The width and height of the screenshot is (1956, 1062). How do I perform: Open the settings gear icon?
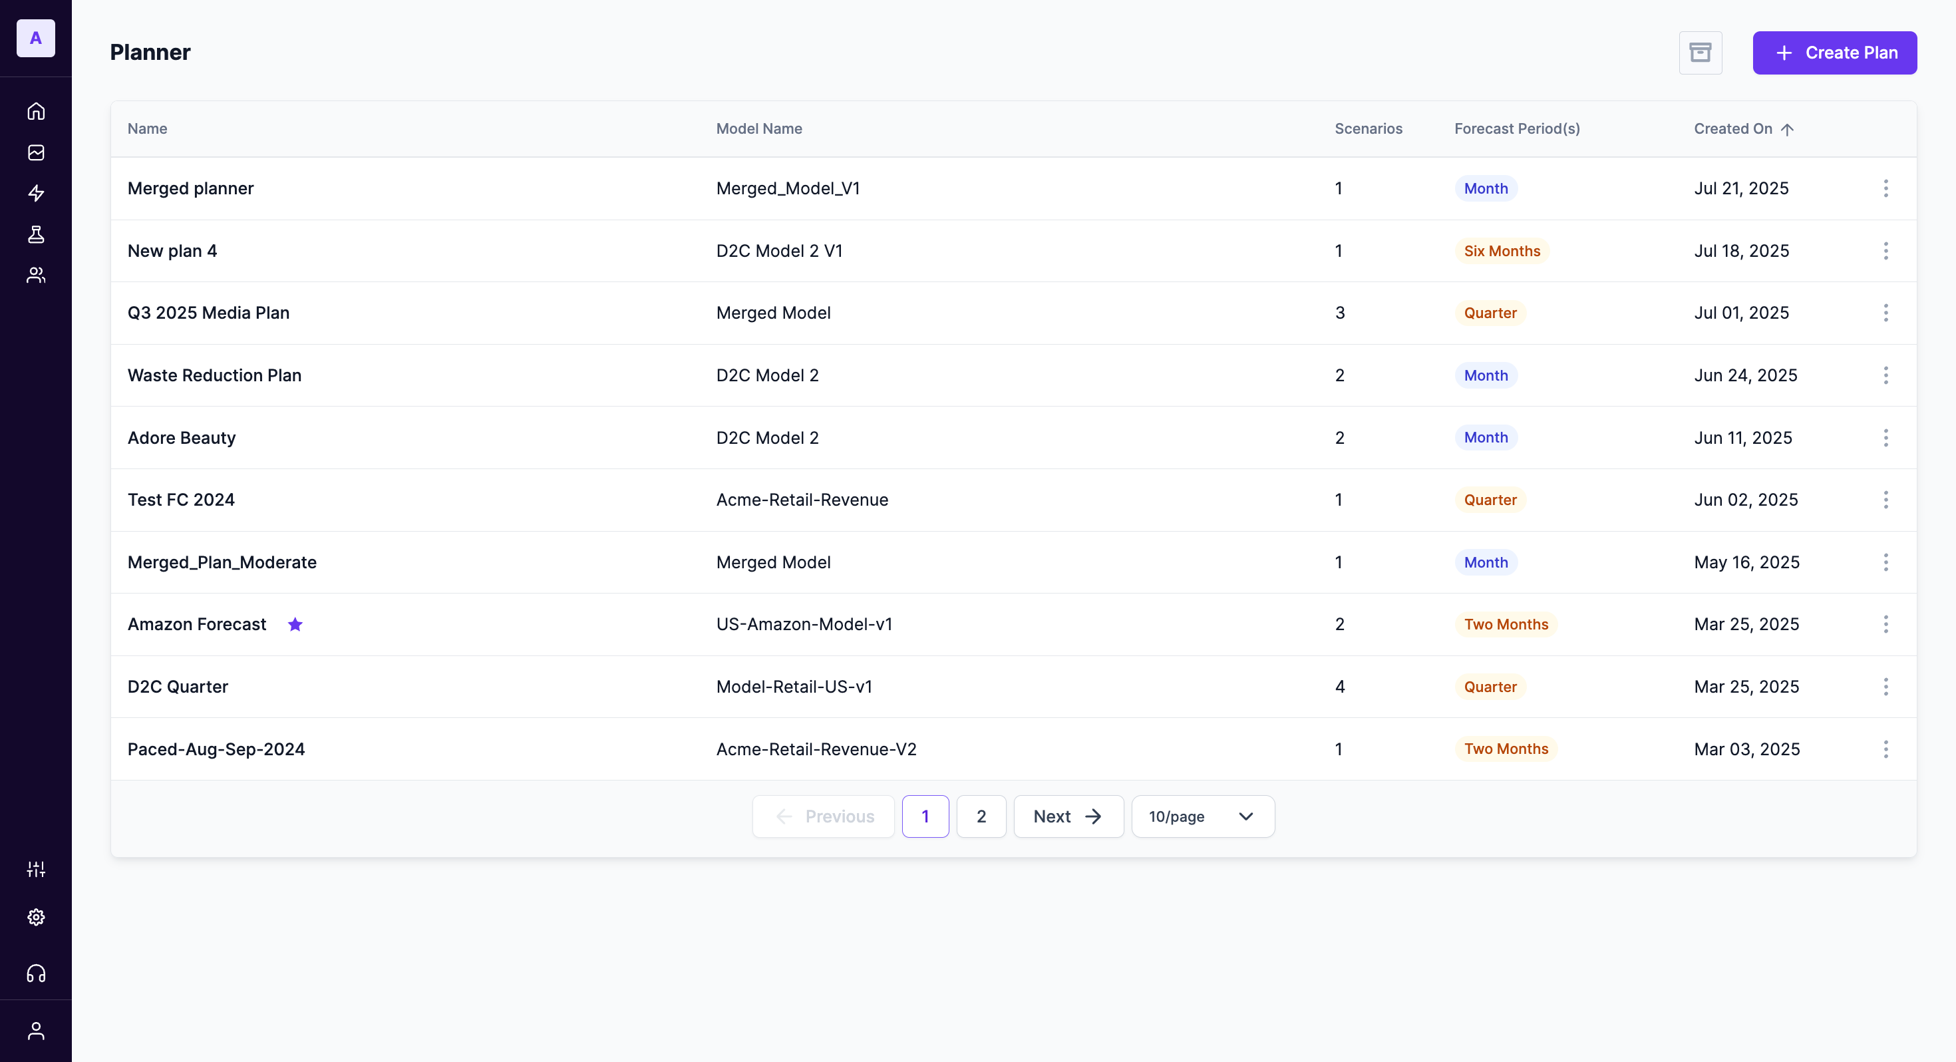[36, 917]
